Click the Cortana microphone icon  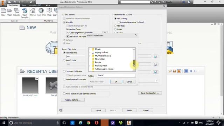coord(58,123)
